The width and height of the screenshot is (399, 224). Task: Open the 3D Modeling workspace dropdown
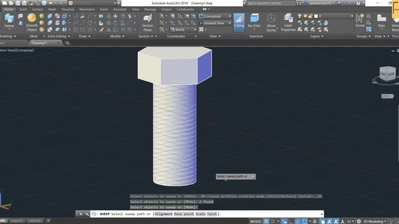[x=374, y=222]
